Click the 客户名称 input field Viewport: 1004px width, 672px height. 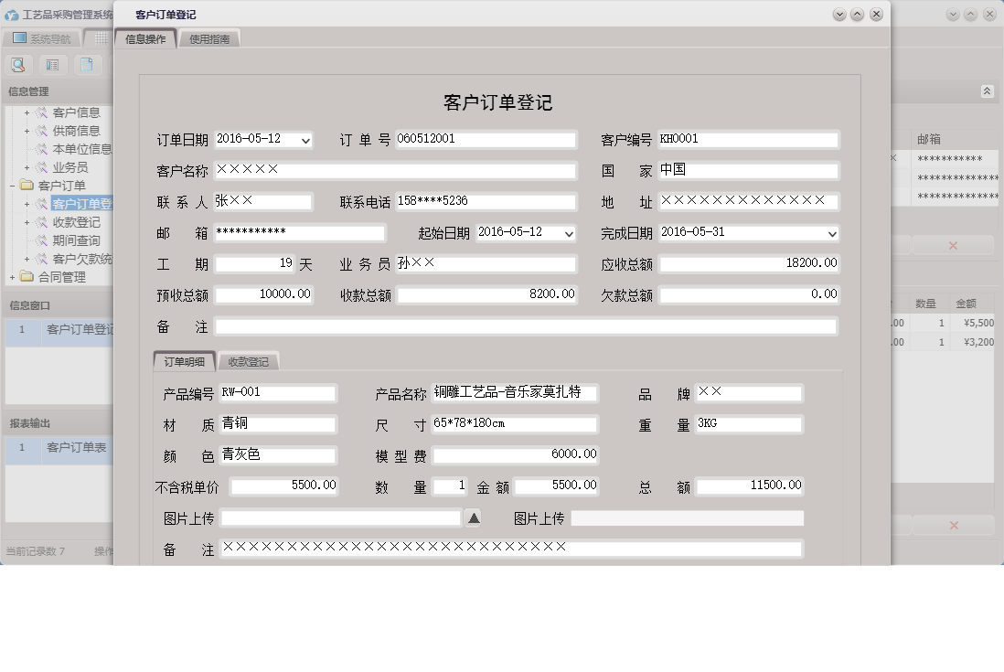[395, 170]
